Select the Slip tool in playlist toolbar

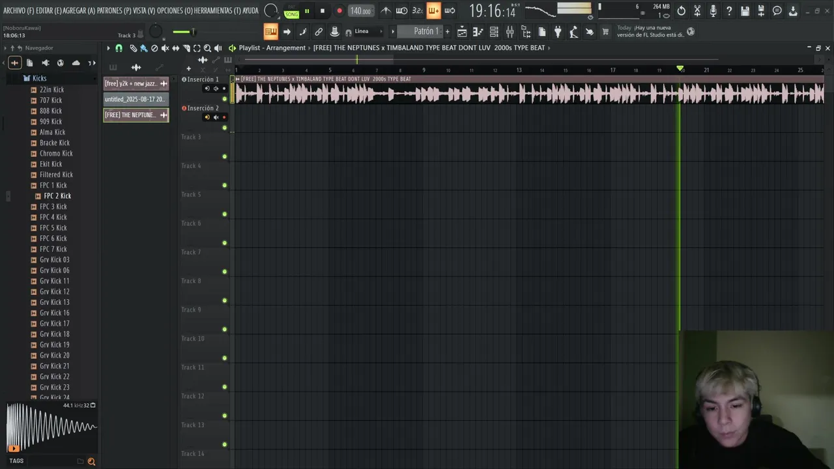[x=175, y=48]
